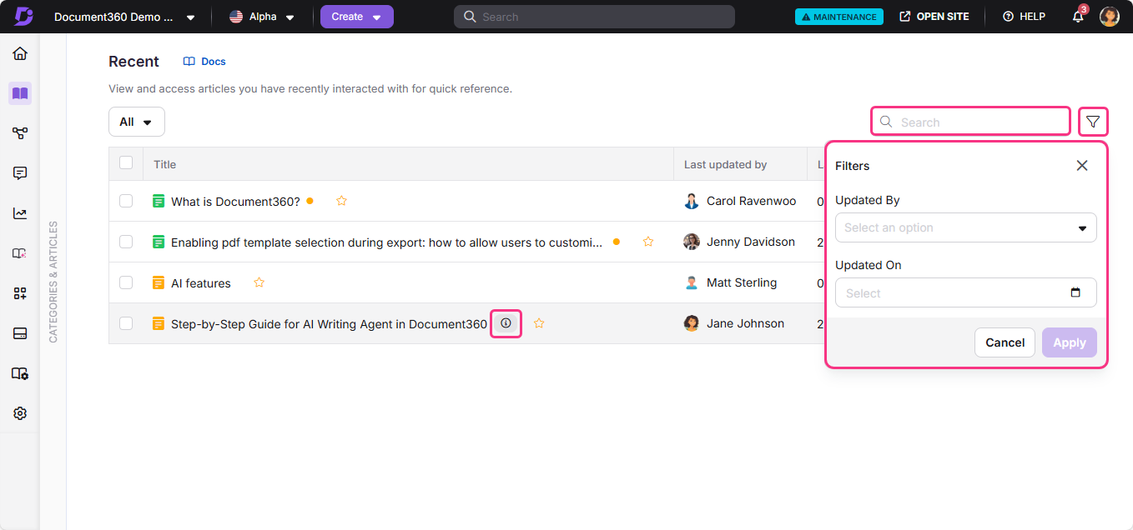Open the Workflow sidebar icon
The height and width of the screenshot is (530, 1133).
pyautogui.click(x=19, y=132)
